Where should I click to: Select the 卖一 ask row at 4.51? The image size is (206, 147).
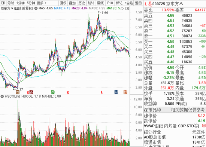click(175, 36)
